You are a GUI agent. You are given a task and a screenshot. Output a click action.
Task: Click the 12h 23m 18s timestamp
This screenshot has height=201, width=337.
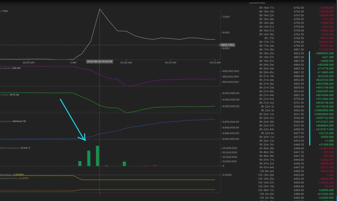point(266,186)
